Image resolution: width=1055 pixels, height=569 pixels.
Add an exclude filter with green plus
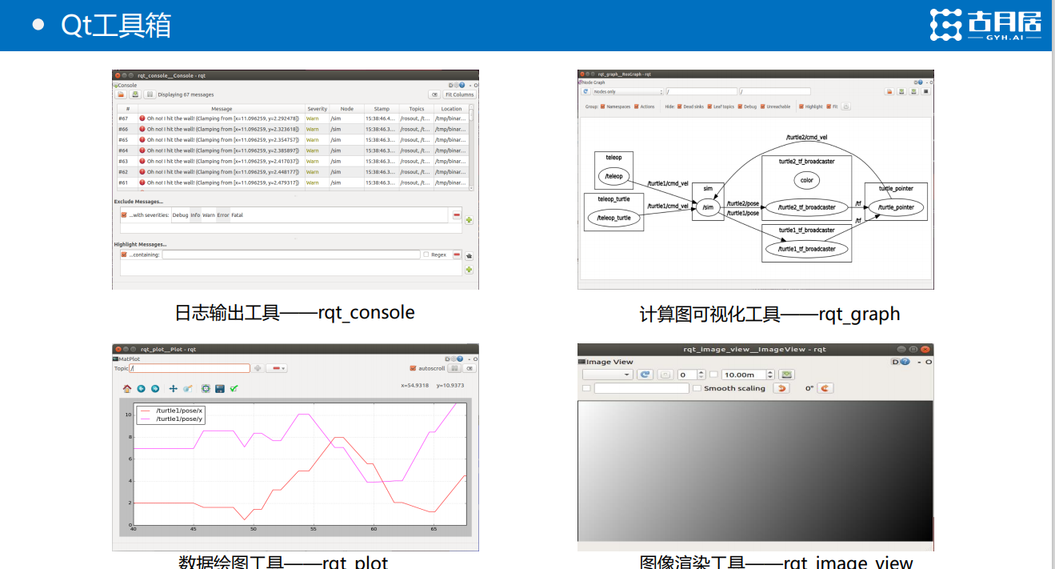(x=469, y=220)
